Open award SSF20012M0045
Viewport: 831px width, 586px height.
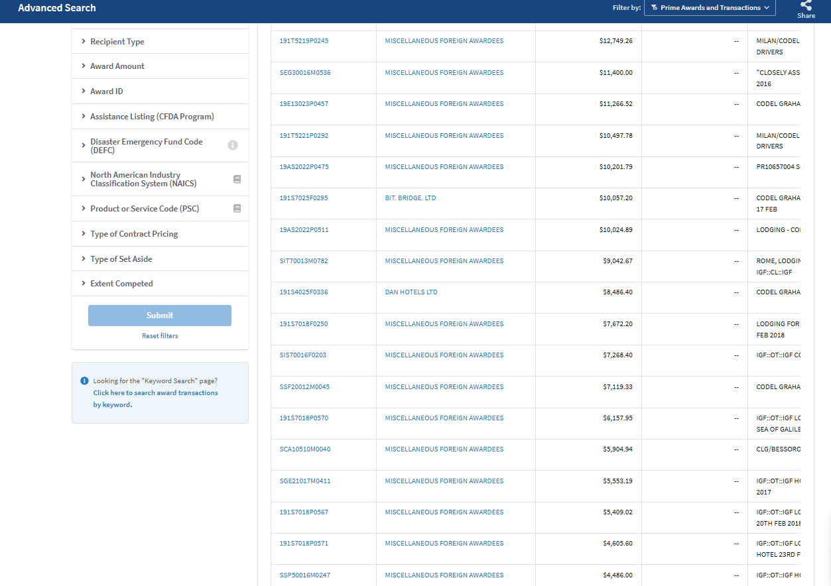coord(304,387)
